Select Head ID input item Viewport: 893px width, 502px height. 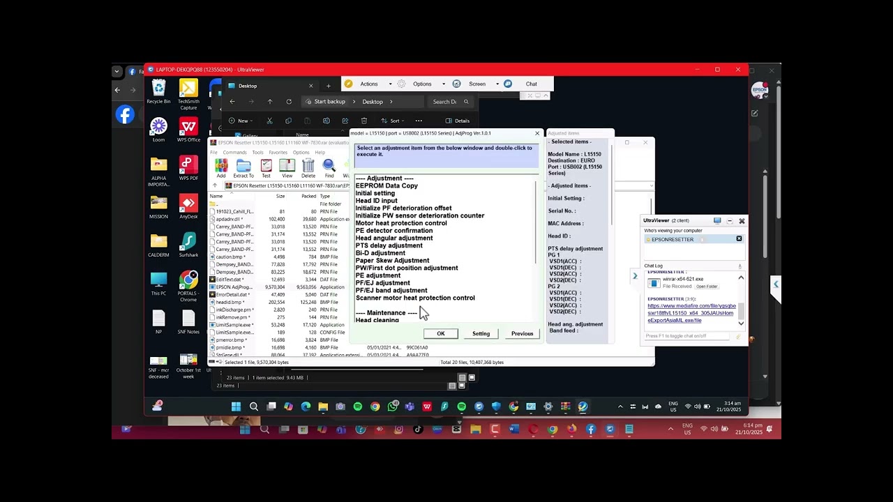pyautogui.click(x=376, y=201)
